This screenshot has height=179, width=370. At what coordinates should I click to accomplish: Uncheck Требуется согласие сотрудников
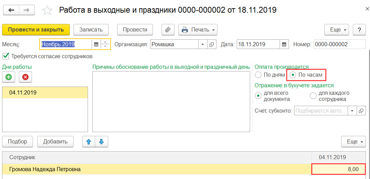pyautogui.click(x=5, y=56)
